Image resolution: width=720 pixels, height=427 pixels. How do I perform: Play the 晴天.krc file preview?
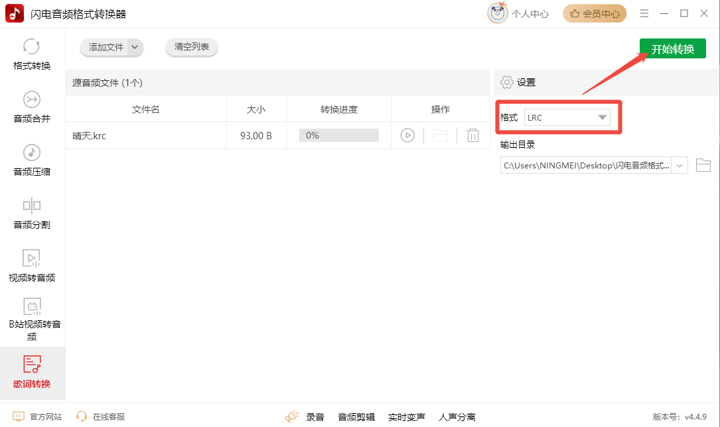coord(407,135)
